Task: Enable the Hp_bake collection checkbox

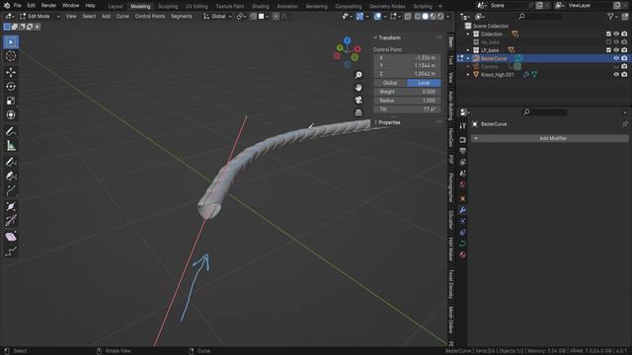Action: pos(608,42)
